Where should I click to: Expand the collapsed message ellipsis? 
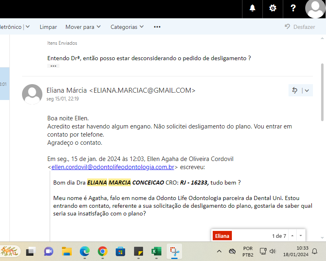(53, 66)
